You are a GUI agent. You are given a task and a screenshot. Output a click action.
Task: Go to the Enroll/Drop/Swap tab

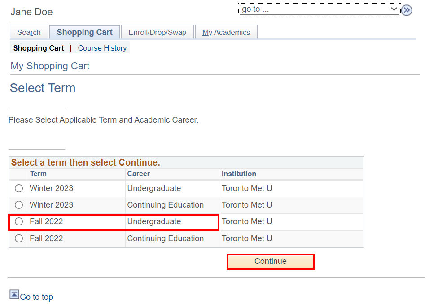[157, 32]
